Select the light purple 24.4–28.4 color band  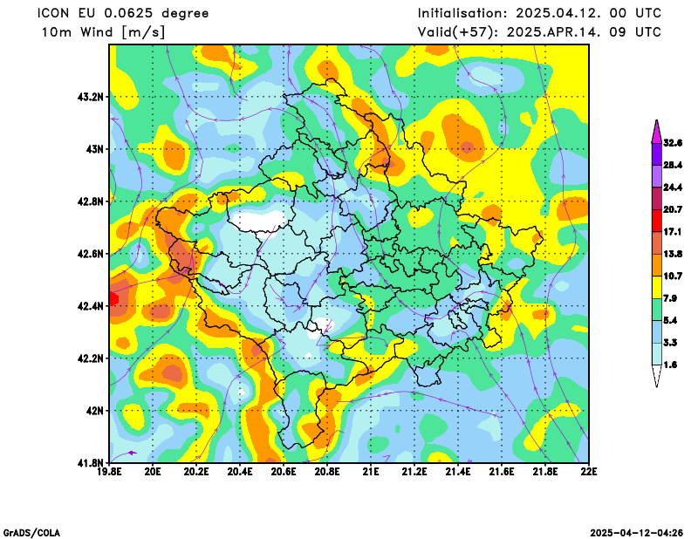(x=657, y=177)
